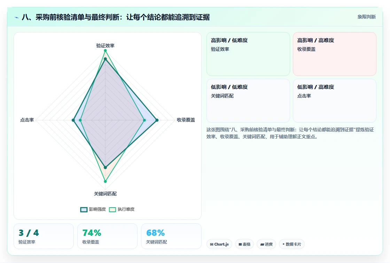Select the 影响强度 data point on 收录覆盖 axis
390x263 pixels.
click(157, 120)
